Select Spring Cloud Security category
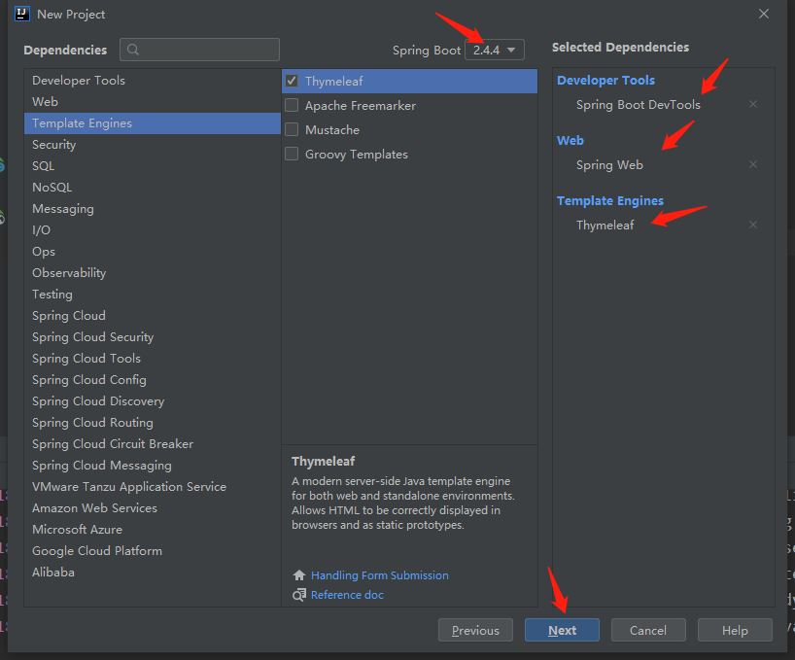Image resolution: width=795 pixels, height=660 pixels. pyautogui.click(x=153, y=337)
